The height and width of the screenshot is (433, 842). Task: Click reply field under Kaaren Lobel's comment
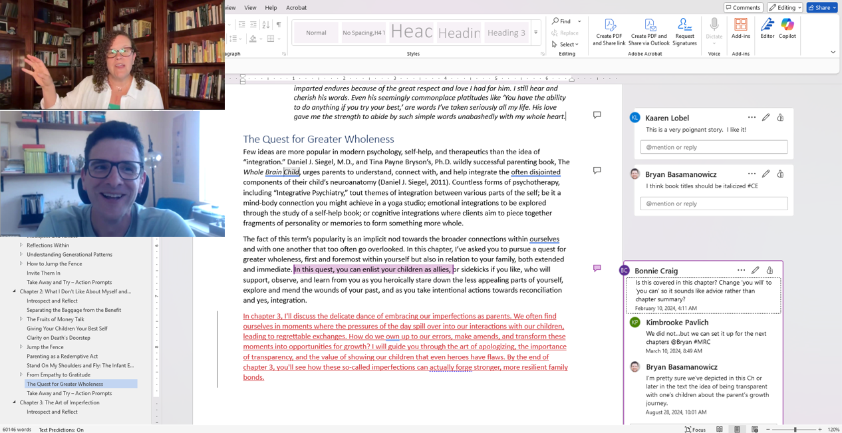coord(714,147)
